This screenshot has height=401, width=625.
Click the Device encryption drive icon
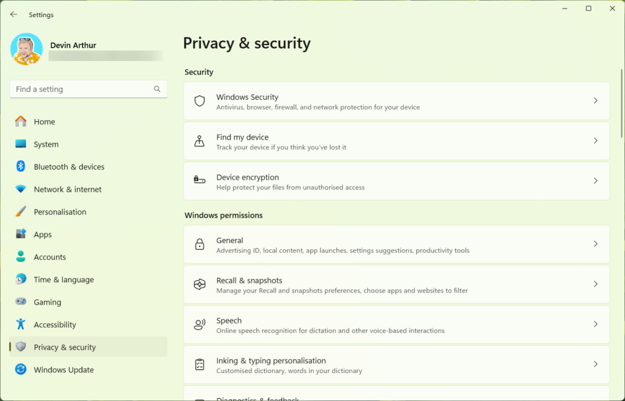(200, 181)
